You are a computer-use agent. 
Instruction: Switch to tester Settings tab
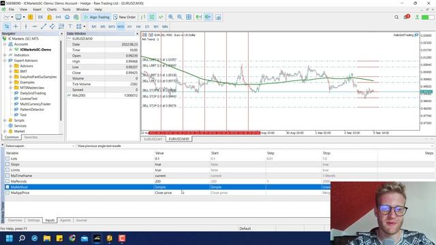tap(33, 220)
